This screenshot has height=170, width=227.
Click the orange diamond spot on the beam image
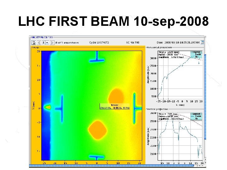tap(98, 130)
